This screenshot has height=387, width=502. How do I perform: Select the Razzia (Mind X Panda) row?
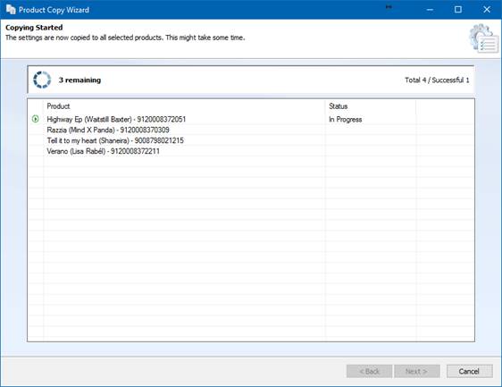pos(251,130)
